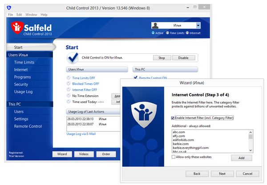Select barbie.everythinggirl.com in allowed list
The height and width of the screenshot is (185, 267).
coord(190,148)
